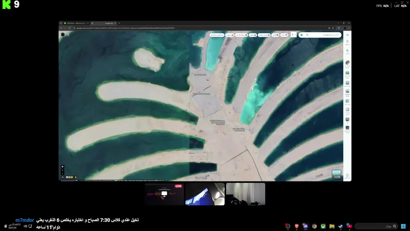This screenshot has width=410, height=231.
Task: Select the LIVE stream thumbnail with rifle
Action: [164, 194]
